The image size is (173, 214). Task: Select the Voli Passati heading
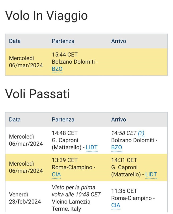(38, 94)
